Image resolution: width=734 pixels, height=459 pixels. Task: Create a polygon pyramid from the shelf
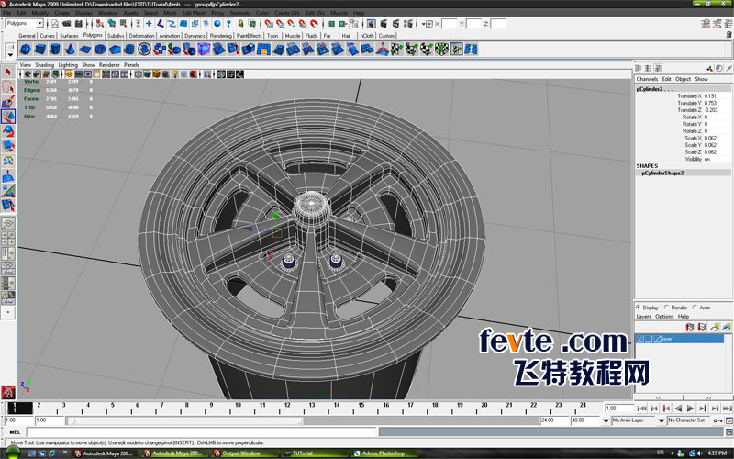[115, 49]
